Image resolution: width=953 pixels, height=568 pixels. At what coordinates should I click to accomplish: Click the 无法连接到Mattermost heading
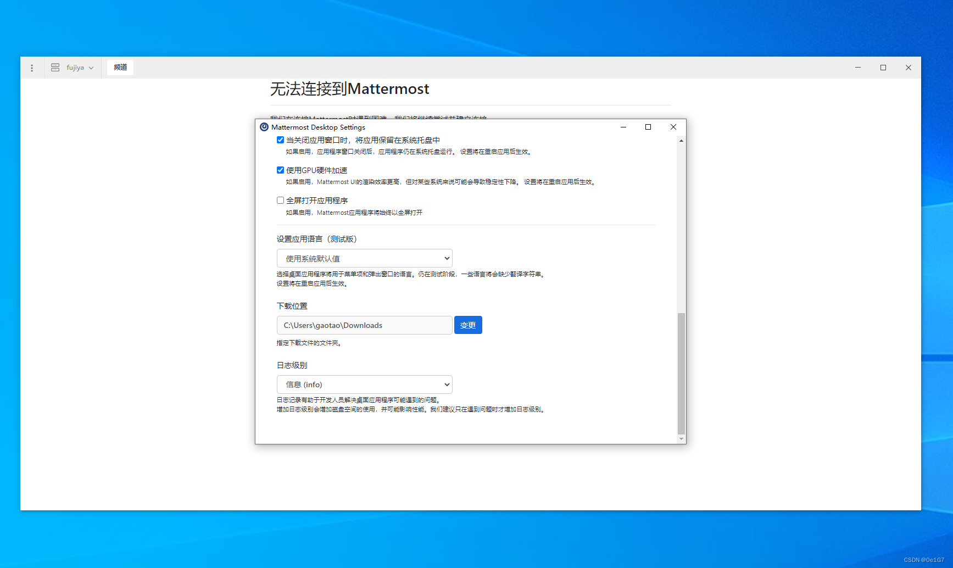point(350,89)
